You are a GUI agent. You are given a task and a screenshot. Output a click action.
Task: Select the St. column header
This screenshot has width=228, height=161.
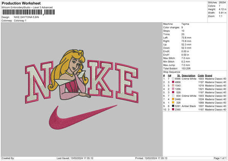[x=179, y=76]
